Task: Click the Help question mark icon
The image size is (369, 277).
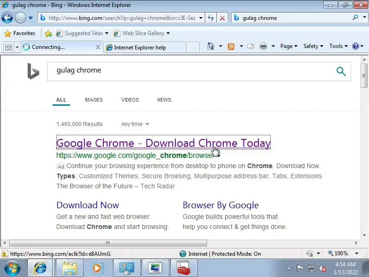Action: (x=355, y=46)
